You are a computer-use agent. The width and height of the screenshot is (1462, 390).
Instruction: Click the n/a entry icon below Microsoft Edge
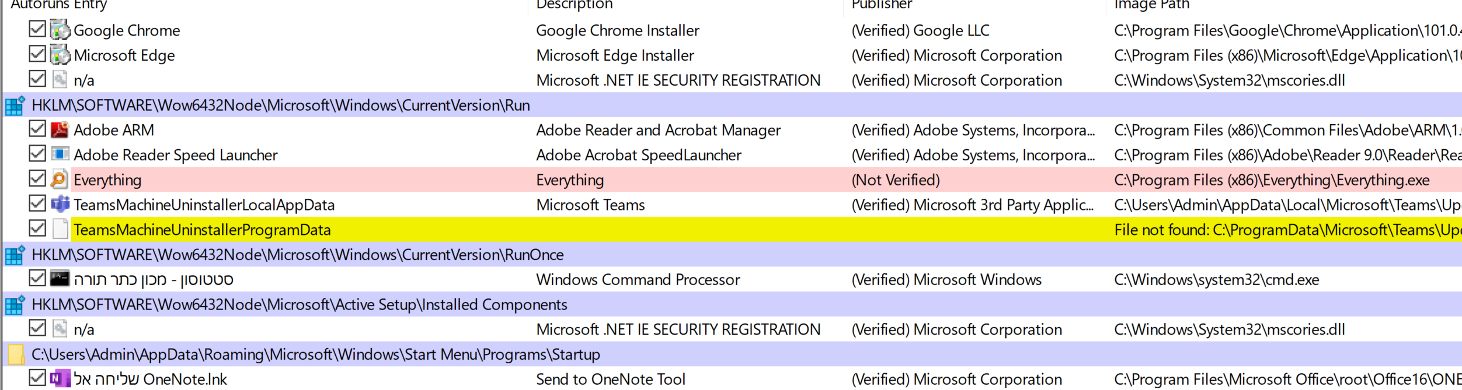point(60,80)
